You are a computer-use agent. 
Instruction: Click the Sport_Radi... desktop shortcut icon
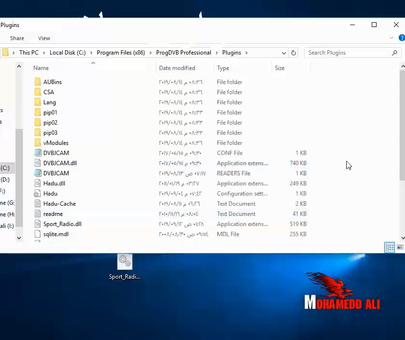pyautogui.click(x=124, y=262)
